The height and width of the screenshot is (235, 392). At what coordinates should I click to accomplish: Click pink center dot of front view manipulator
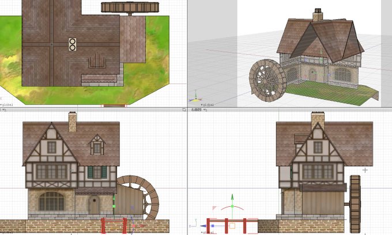pyautogui.click(x=134, y=226)
